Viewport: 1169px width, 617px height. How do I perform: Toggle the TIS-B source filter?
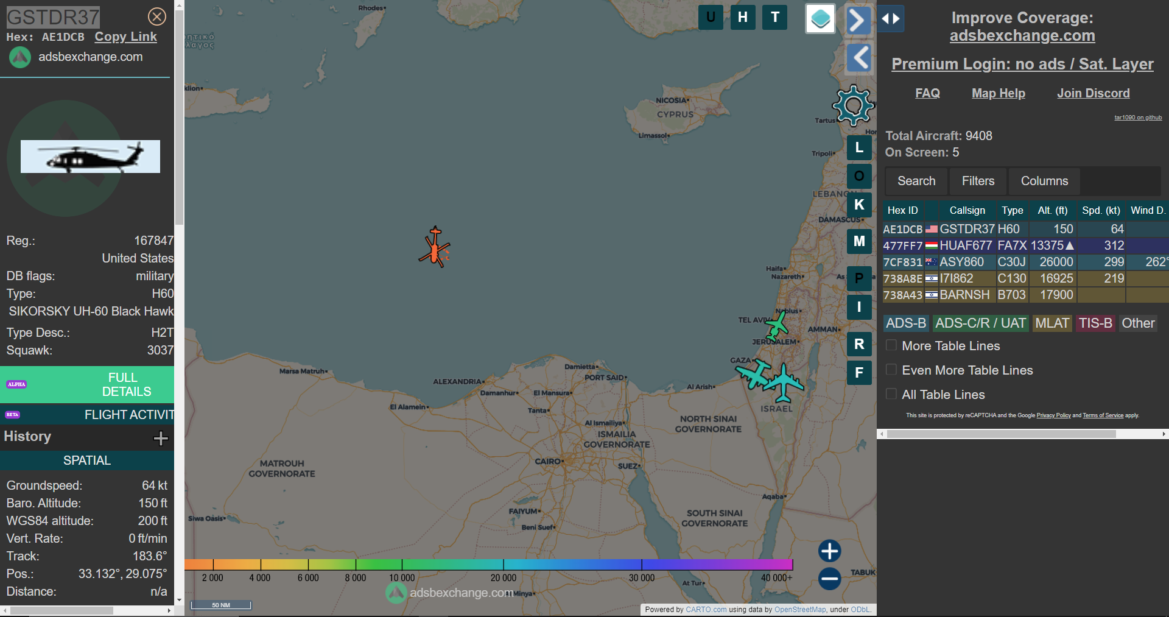pos(1095,323)
